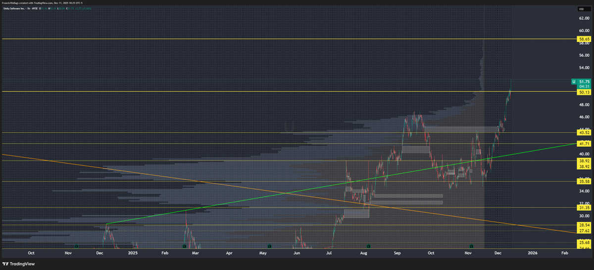
Task: Click the 41.71 yellow price label
Action: (584, 144)
